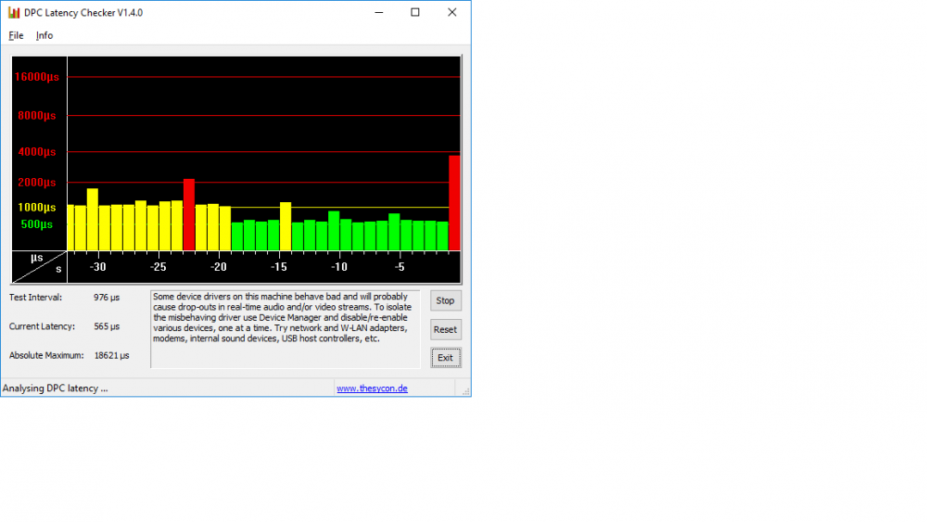The height and width of the screenshot is (522, 927).
Task: Click the Exit button
Action: pyautogui.click(x=445, y=358)
